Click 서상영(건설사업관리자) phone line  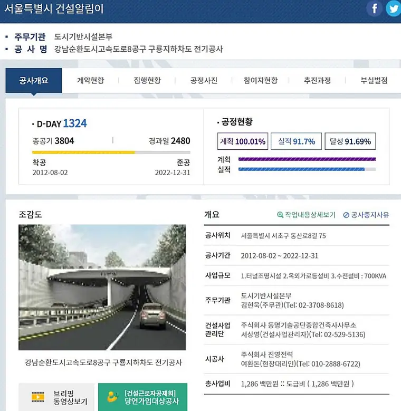pos(303,334)
